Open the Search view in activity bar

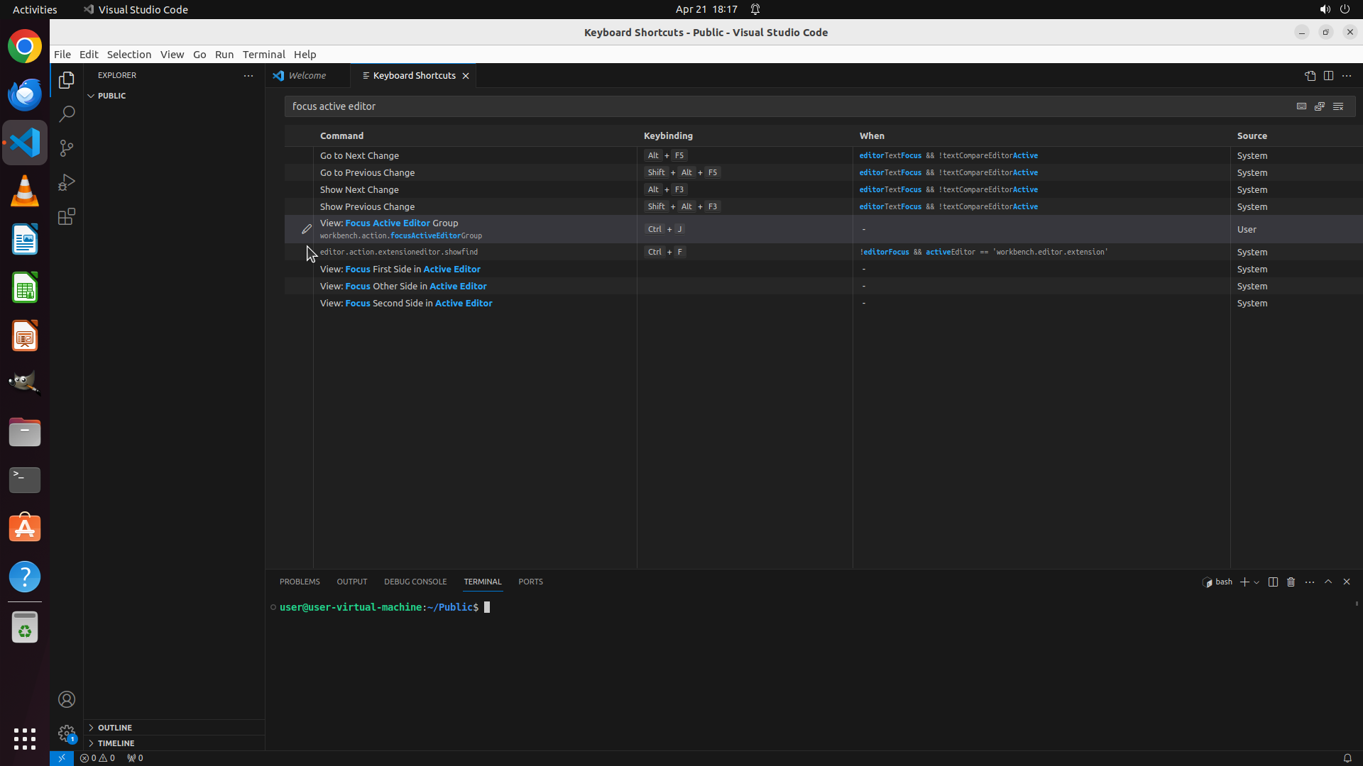click(67, 114)
